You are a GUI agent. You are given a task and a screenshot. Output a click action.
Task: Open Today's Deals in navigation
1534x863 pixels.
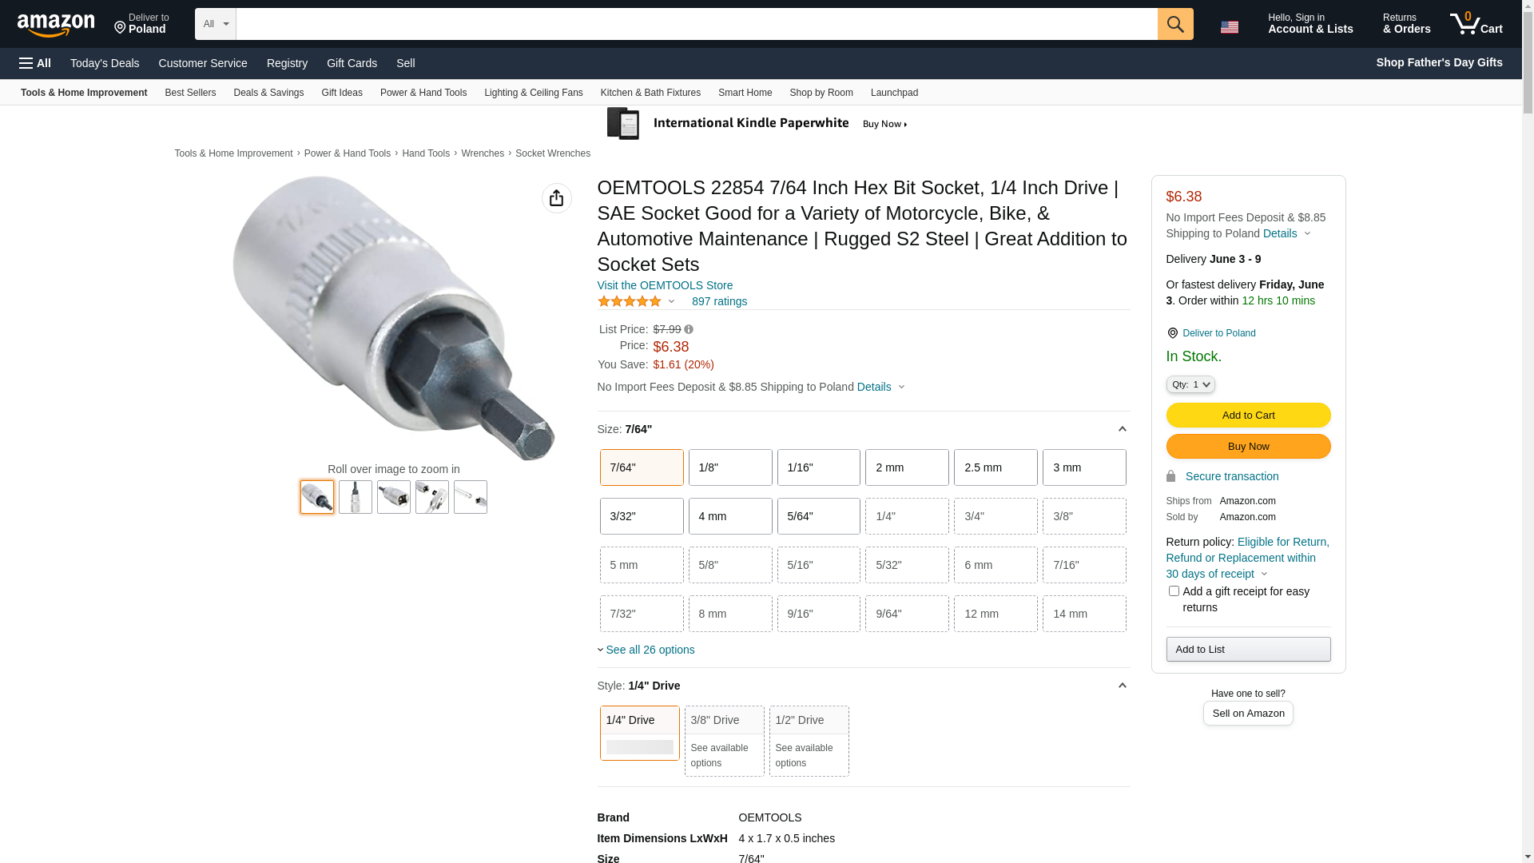coord(105,63)
